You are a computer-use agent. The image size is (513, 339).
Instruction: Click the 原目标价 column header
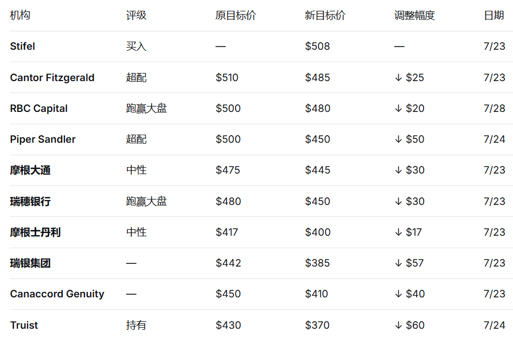236,15
